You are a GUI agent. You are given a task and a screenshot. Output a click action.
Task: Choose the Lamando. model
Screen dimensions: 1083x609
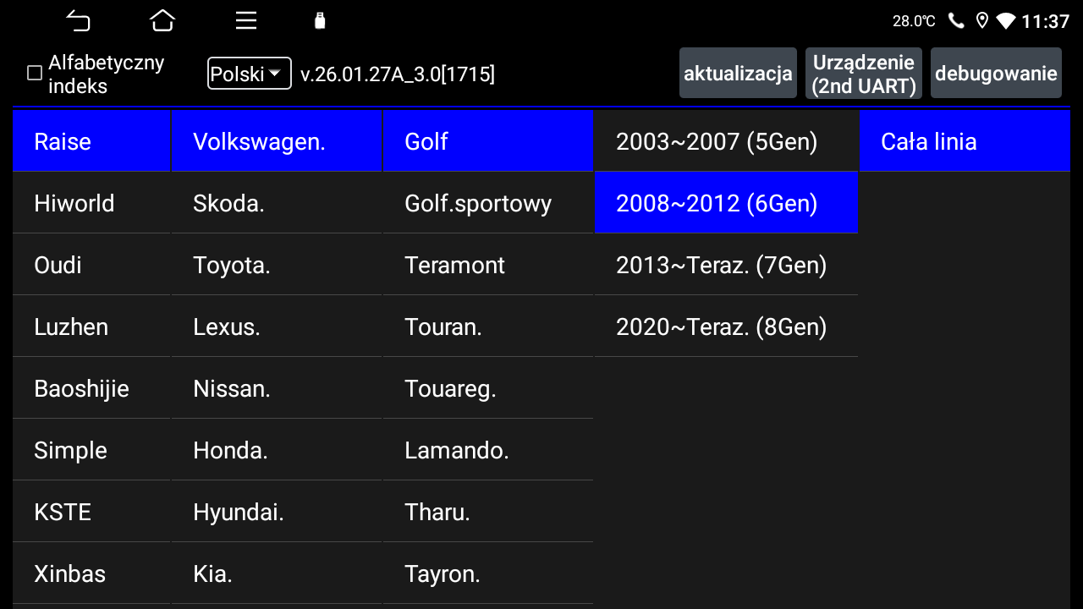[x=488, y=450]
